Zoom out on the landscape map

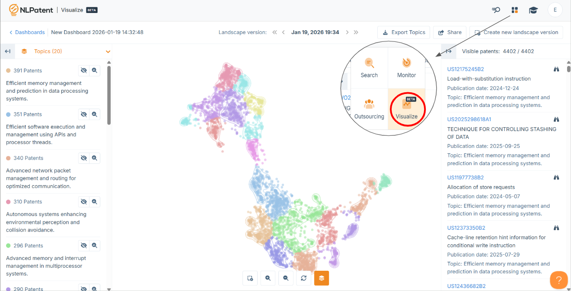coord(286,278)
